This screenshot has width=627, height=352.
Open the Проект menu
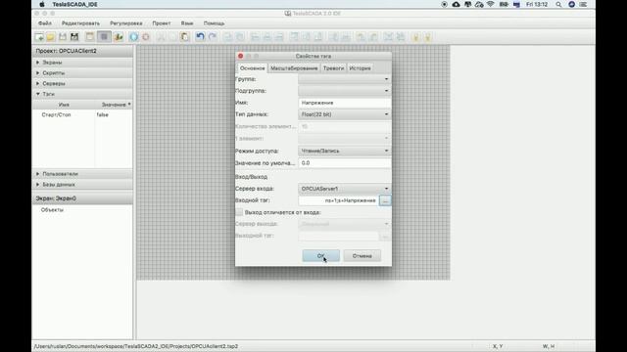161,23
